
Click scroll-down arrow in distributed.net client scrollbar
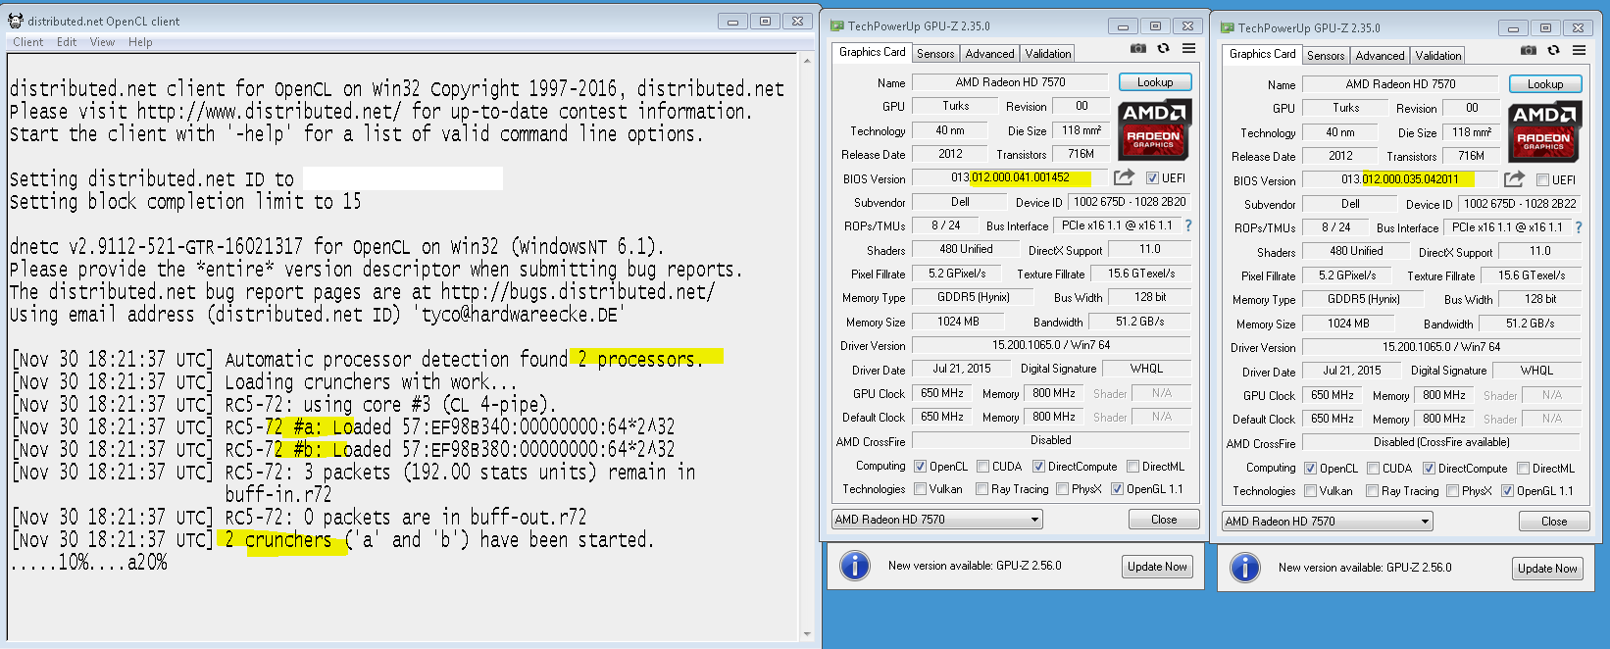pos(807,633)
